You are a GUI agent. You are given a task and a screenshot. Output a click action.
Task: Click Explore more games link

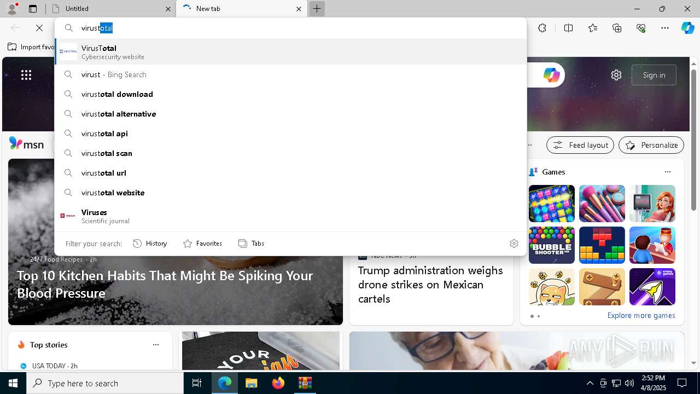(x=641, y=316)
